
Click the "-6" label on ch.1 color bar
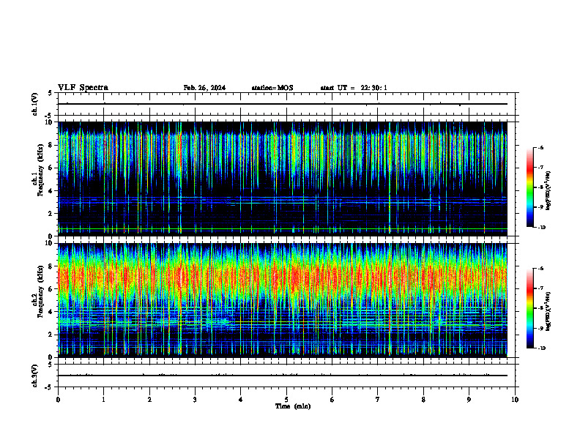[x=540, y=148]
